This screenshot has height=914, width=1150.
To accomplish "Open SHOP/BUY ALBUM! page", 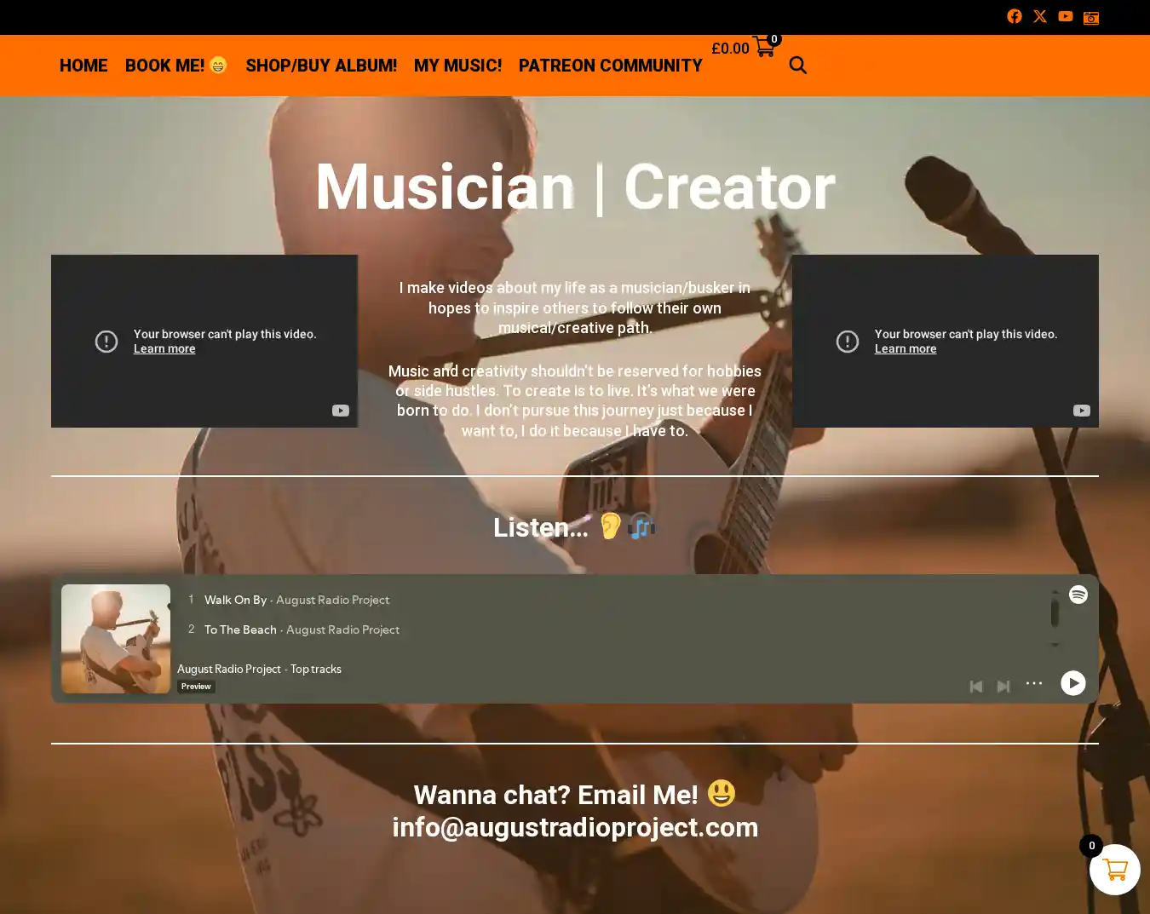I will coord(321,66).
